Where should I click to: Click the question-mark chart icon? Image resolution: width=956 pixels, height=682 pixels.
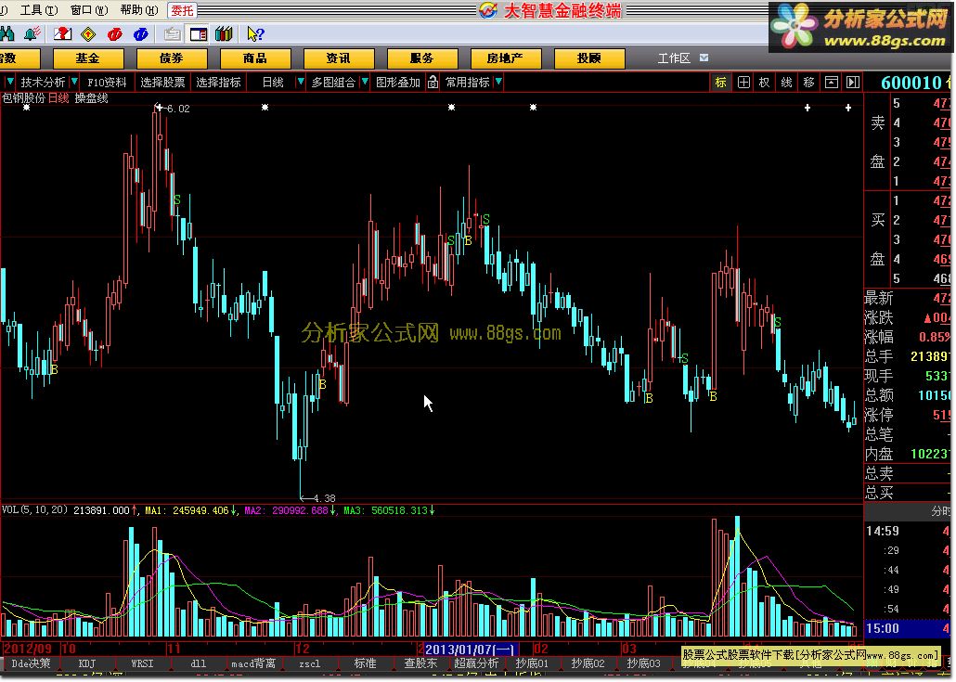click(x=63, y=33)
